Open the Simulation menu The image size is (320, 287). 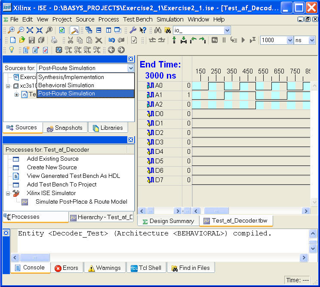click(x=170, y=19)
